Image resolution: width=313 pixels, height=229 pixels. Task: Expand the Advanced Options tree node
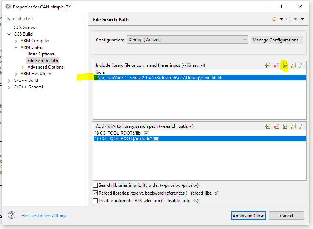[23, 67]
